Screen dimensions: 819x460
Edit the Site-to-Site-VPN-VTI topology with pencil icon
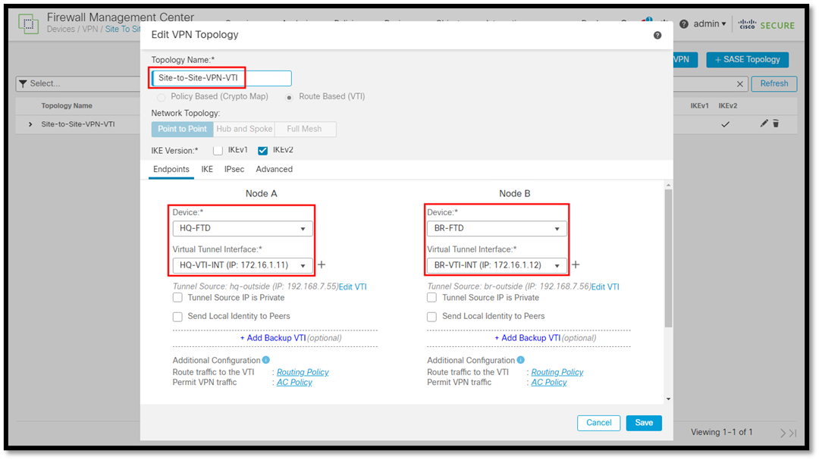click(x=764, y=124)
